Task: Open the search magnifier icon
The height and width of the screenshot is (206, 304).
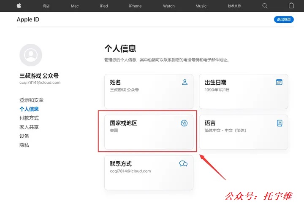Action: pos(265,6)
